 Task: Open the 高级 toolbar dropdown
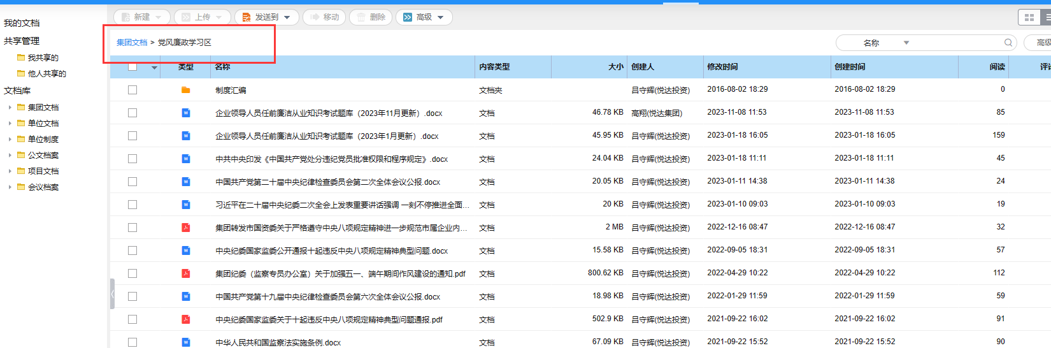(x=424, y=17)
